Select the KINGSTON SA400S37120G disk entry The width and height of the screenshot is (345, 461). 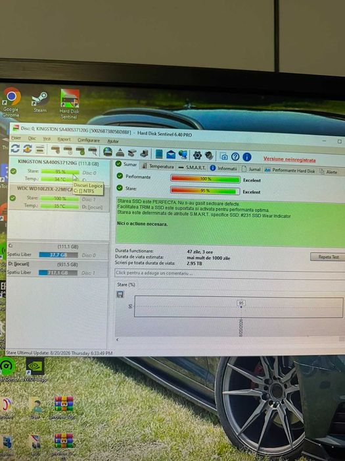60,171
